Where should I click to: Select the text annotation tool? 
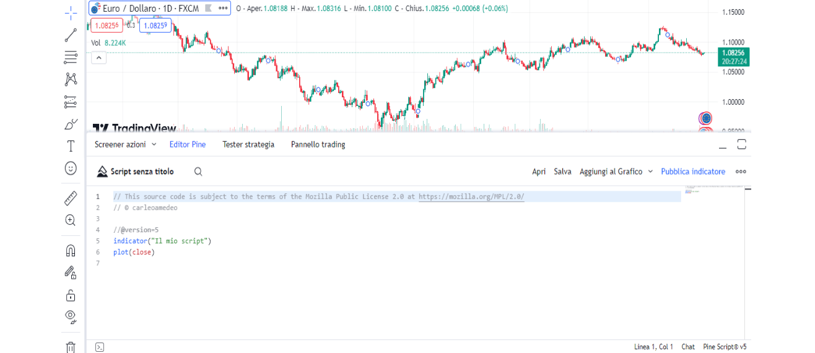tap(71, 146)
